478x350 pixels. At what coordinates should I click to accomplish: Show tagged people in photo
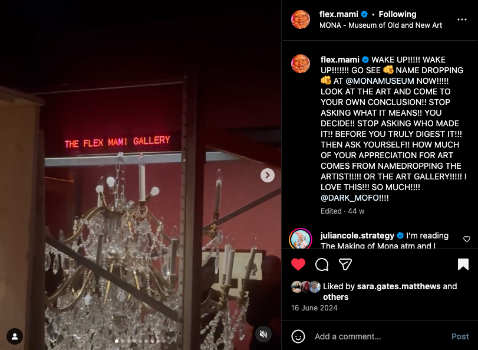pyautogui.click(x=15, y=336)
